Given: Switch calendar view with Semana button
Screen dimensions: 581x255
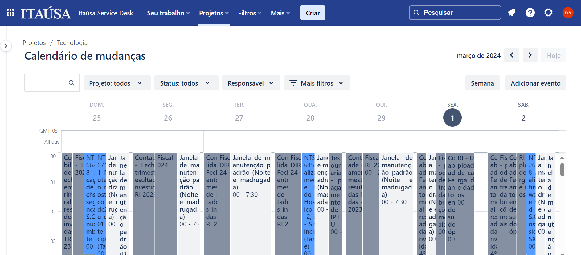Looking at the screenshot, I should pos(482,83).
